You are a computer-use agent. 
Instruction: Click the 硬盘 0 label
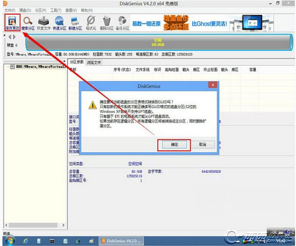coord(12,45)
